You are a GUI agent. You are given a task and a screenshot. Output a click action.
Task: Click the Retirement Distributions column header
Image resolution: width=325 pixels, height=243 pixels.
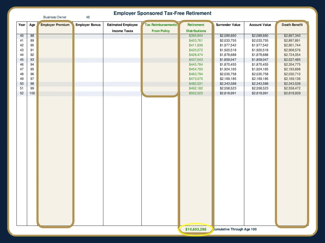pos(196,28)
